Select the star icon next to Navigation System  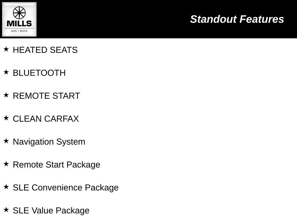point(6,141)
